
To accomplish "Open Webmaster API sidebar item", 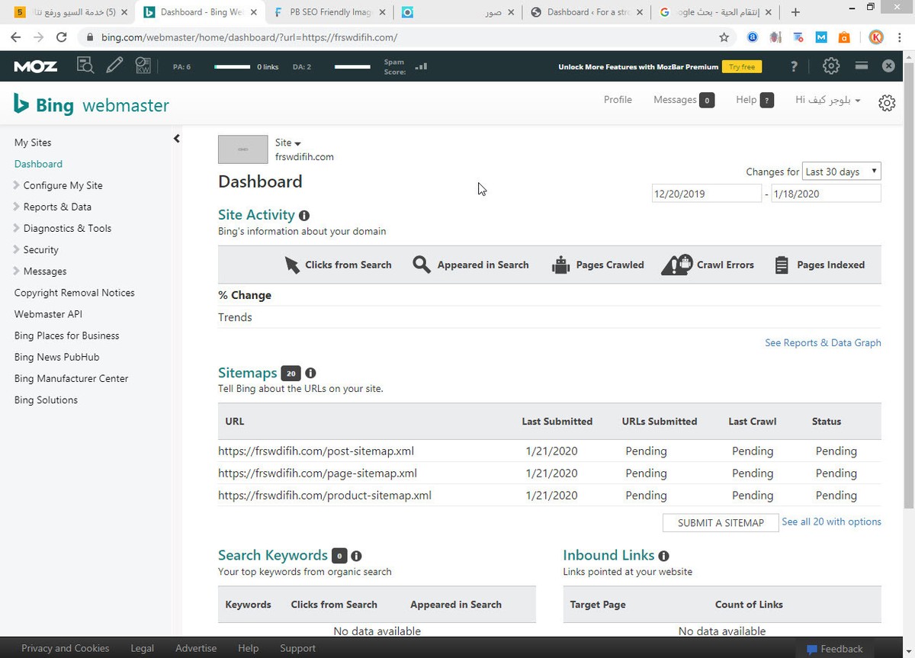I will (x=48, y=314).
